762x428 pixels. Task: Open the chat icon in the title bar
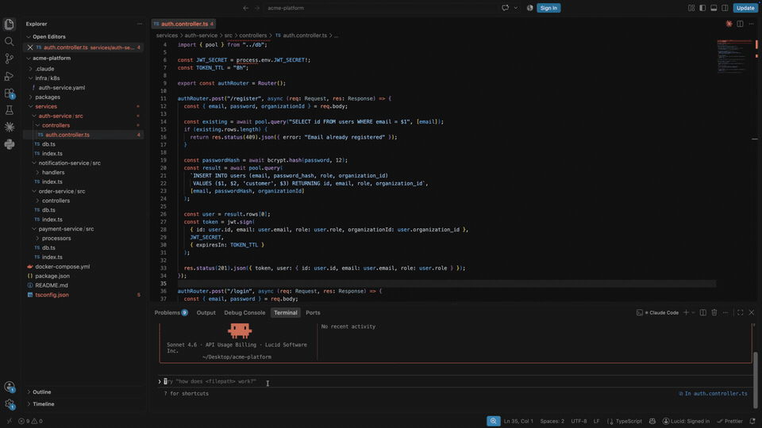[x=506, y=8]
